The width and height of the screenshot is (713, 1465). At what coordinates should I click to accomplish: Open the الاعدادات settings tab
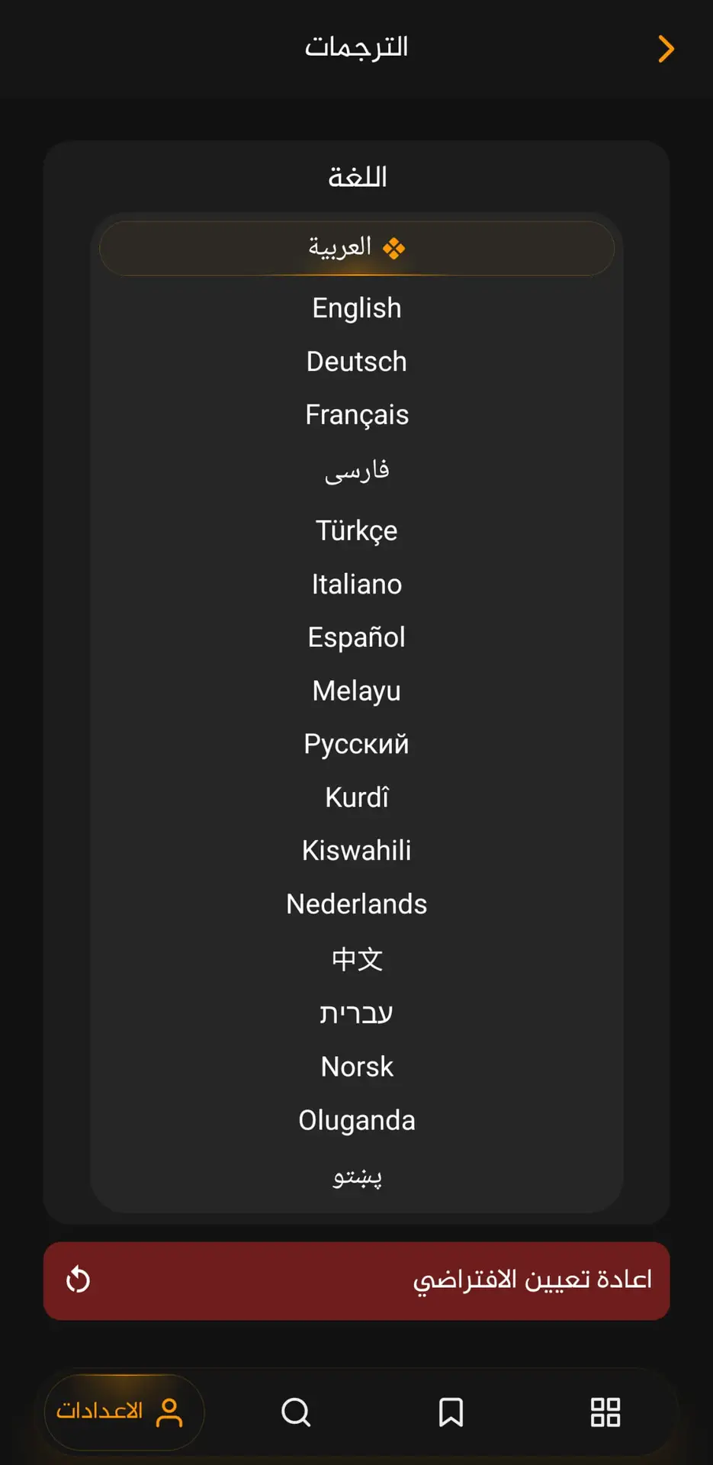point(124,1412)
